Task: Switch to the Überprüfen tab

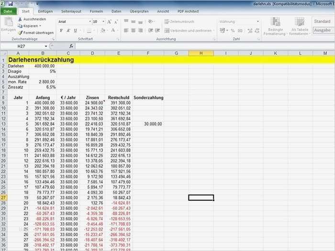Action: 139,11
